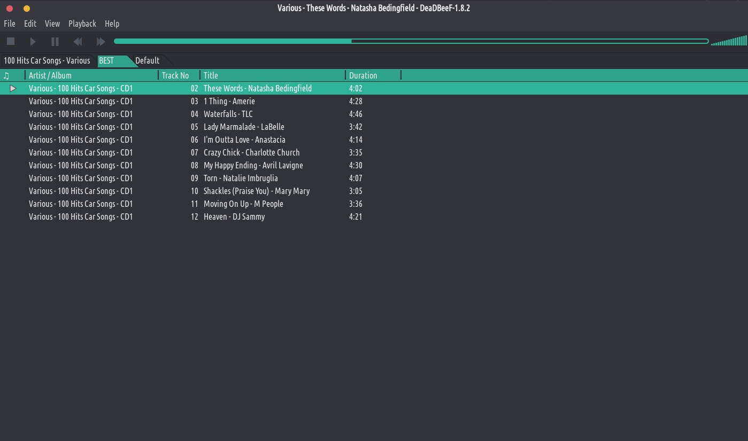Sort by the Artist / Album column header
Viewport: 748px width, 441px height.
point(50,75)
